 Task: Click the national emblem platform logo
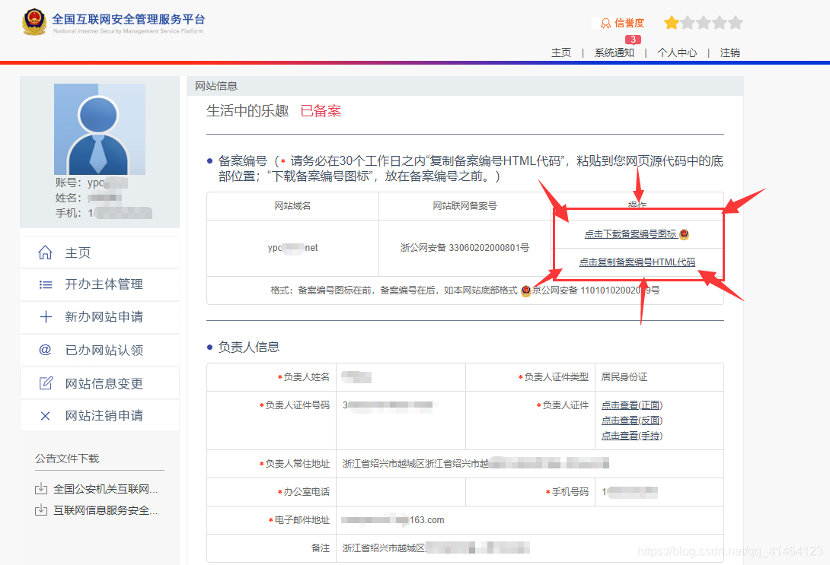click(34, 22)
